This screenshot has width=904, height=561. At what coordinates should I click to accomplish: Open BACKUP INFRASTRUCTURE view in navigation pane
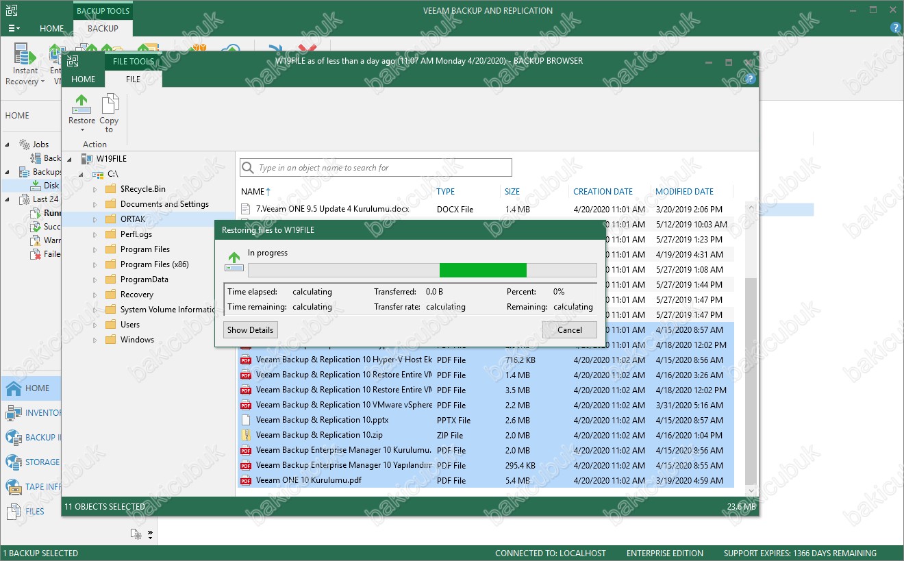(32, 438)
